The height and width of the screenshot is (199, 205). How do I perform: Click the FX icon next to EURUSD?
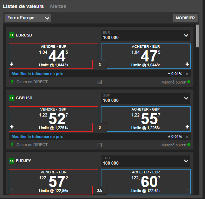(x=12, y=35)
